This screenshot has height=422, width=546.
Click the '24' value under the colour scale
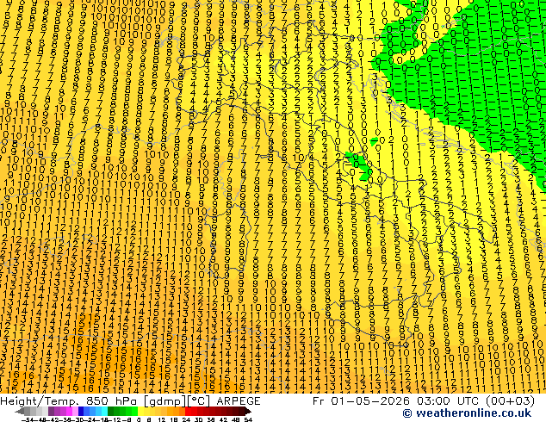(x=186, y=420)
